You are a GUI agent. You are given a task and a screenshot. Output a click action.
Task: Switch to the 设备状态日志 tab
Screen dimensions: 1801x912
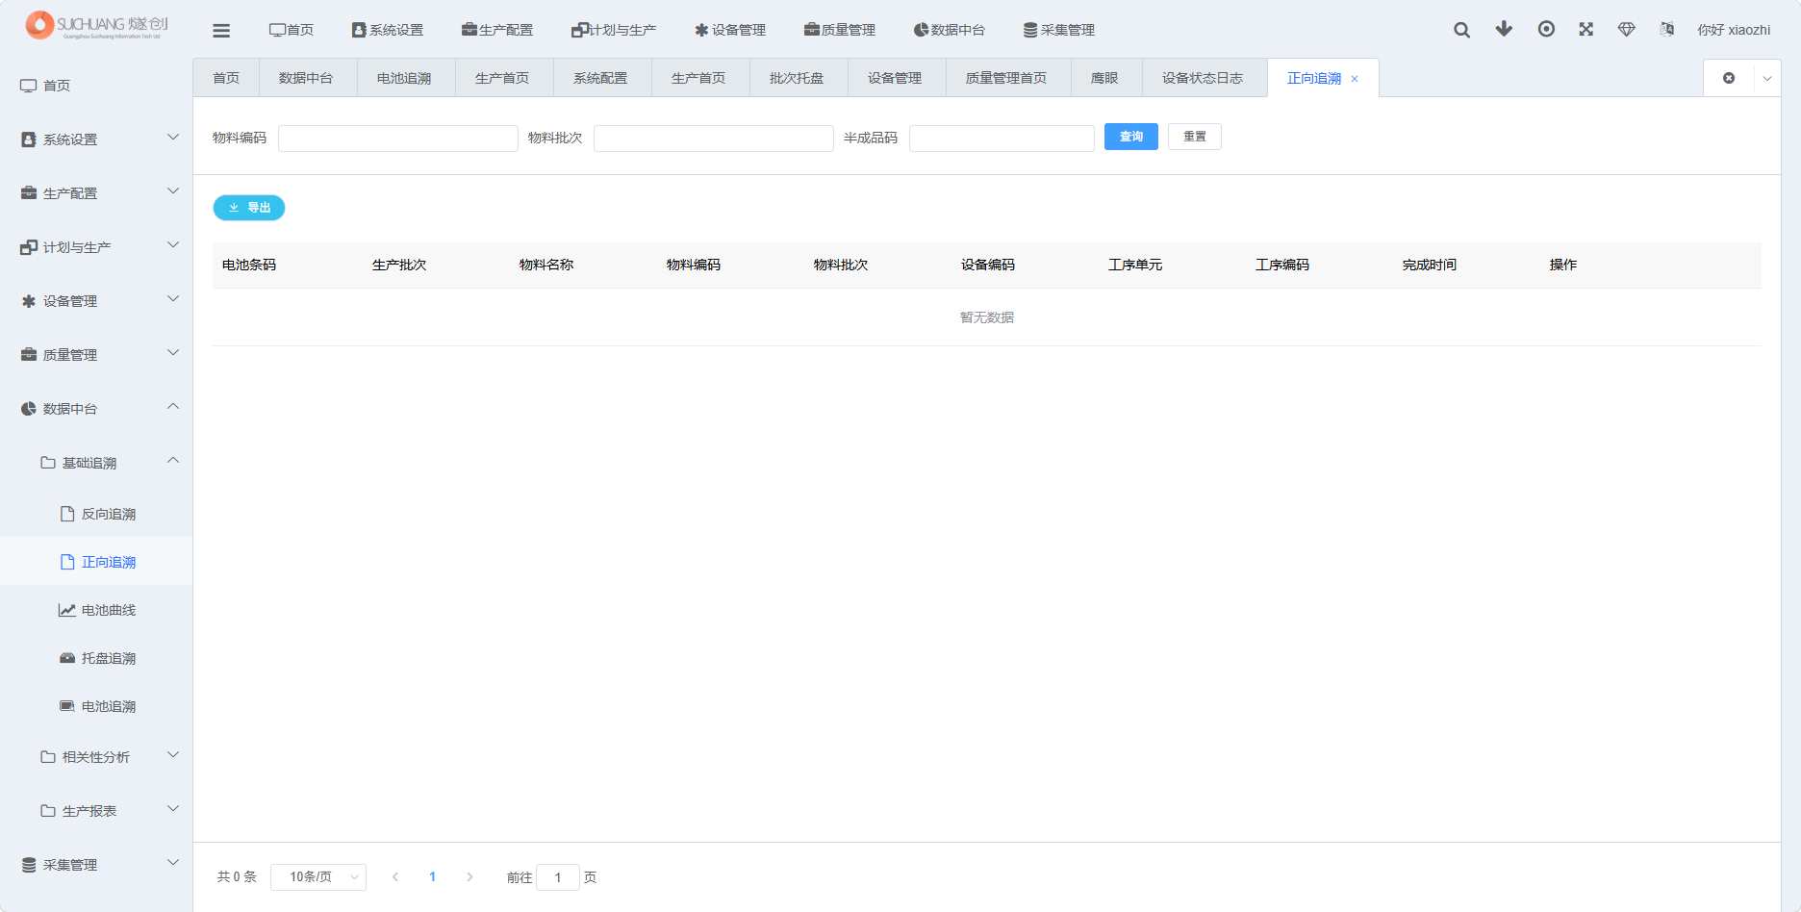(1204, 78)
